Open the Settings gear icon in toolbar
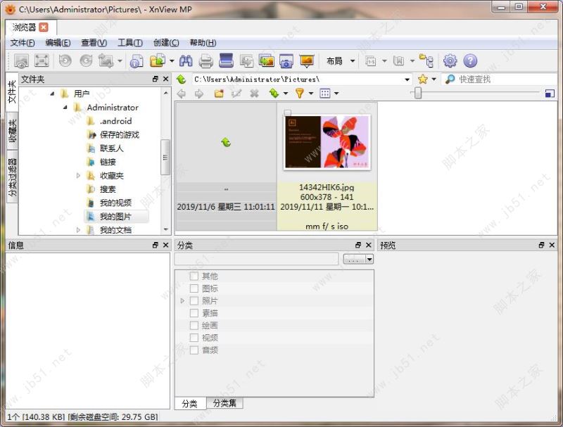 click(x=450, y=61)
